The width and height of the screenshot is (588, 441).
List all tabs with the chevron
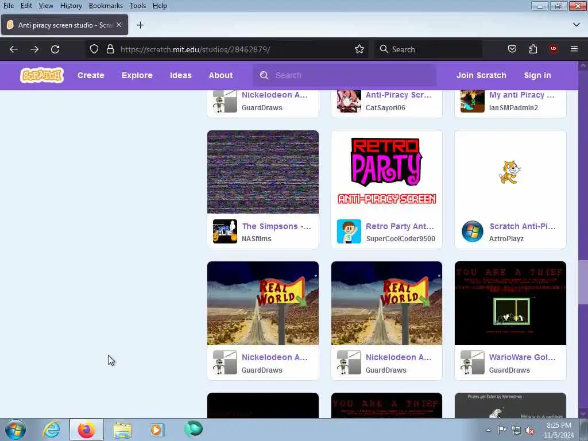tap(577, 25)
